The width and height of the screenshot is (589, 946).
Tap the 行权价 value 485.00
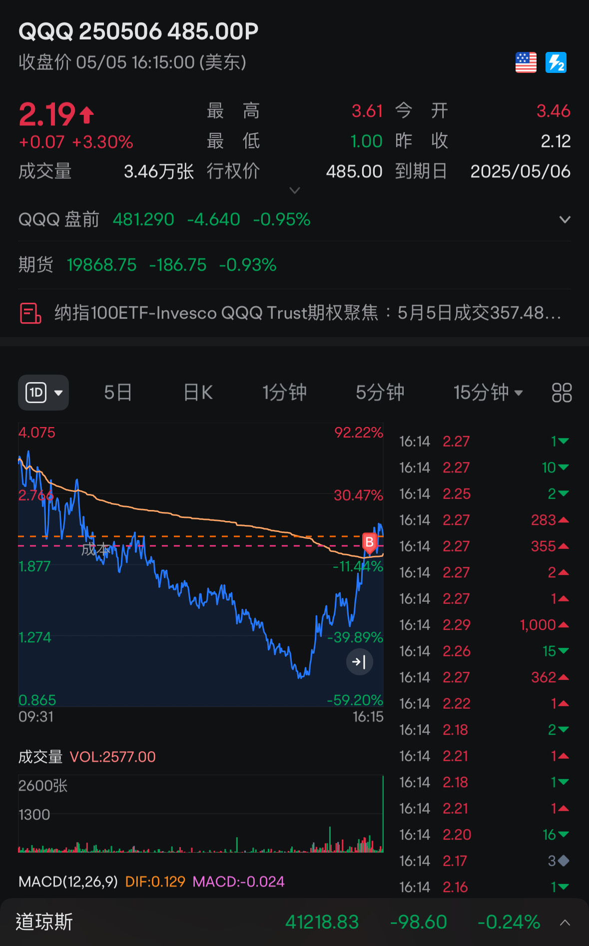pos(354,172)
